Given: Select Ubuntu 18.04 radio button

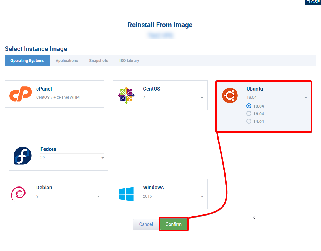Looking at the screenshot, I should [x=249, y=106].
